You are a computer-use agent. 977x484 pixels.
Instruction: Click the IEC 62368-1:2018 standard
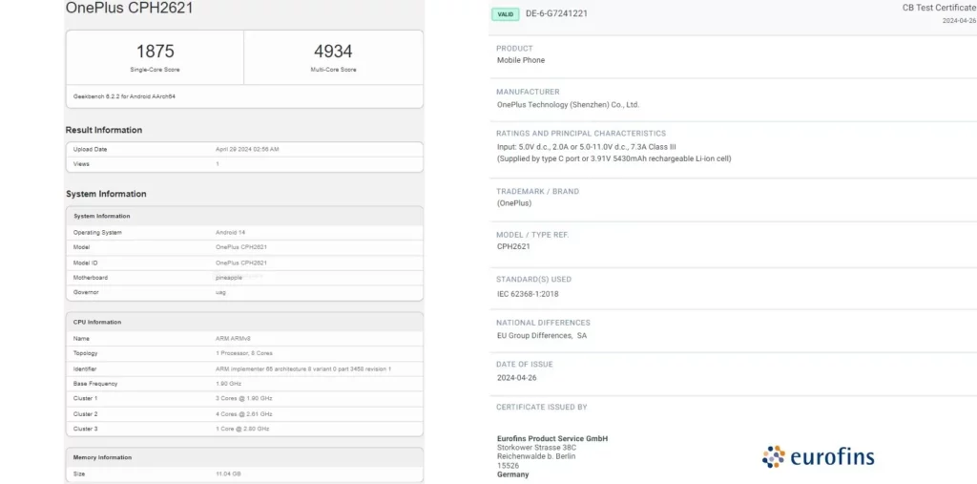(x=528, y=294)
